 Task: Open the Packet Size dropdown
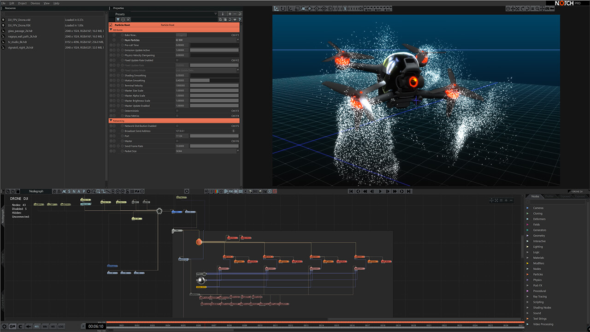tap(238, 151)
